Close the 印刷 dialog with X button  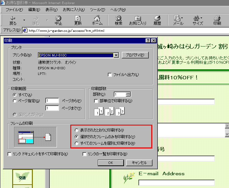154,40
